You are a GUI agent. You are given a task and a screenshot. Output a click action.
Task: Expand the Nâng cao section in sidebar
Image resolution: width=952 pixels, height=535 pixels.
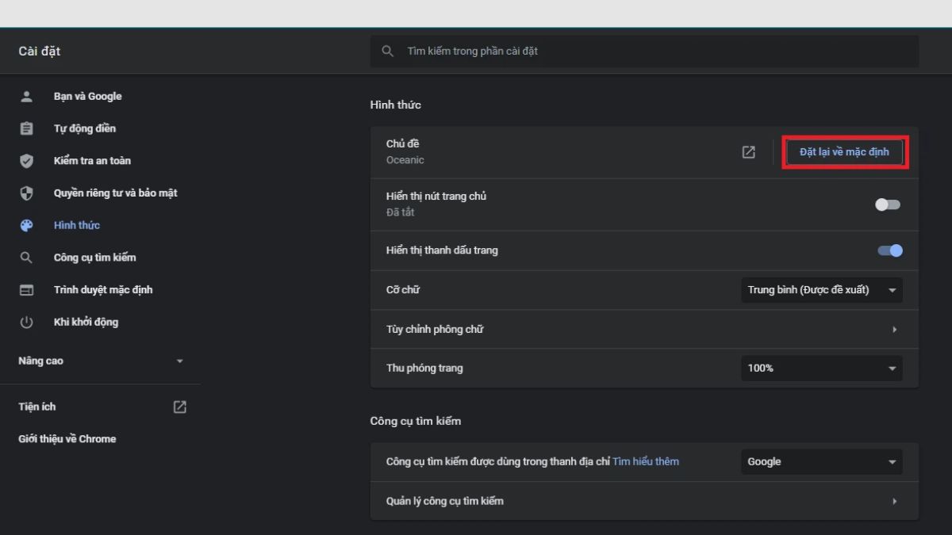101,361
